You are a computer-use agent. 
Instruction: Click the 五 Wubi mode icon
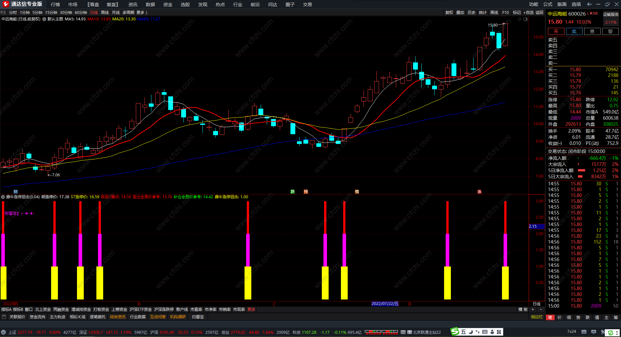(463, 332)
